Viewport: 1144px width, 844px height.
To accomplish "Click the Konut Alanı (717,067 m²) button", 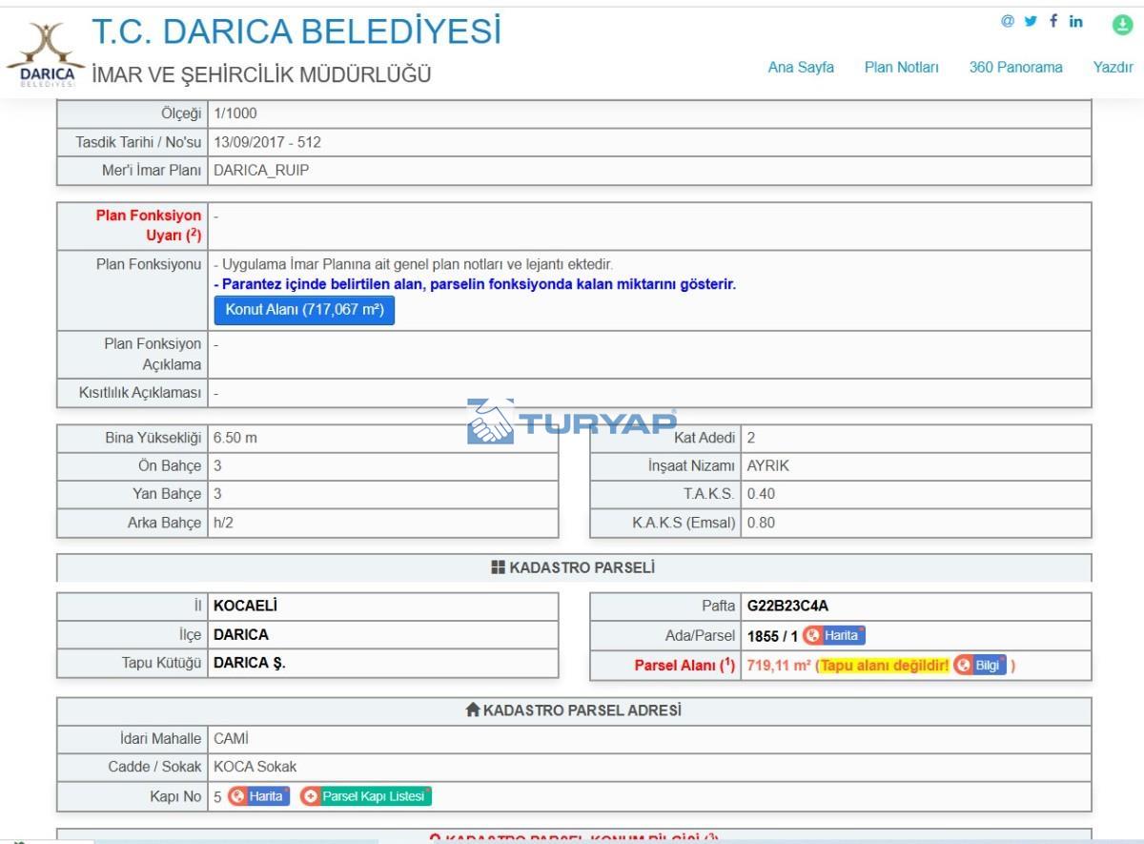I will 303,310.
